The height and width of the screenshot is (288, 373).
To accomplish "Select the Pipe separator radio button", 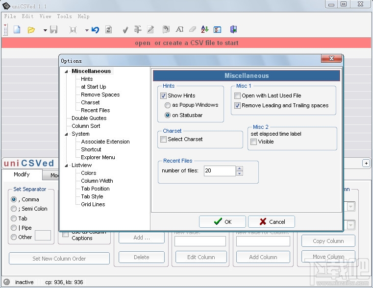I will coord(14,228).
